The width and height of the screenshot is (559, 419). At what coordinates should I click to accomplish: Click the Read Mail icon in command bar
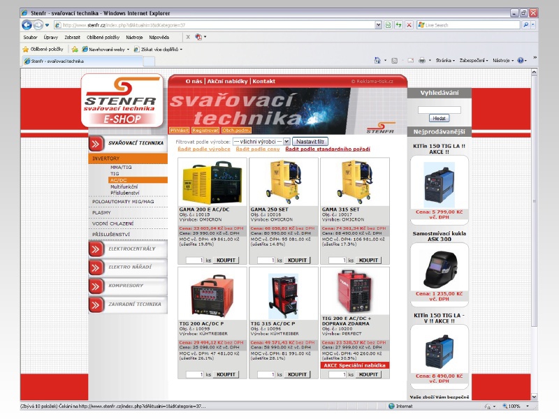(411, 61)
